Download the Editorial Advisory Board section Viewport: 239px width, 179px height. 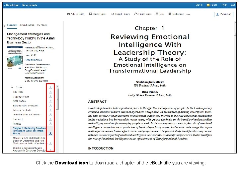point(50,105)
